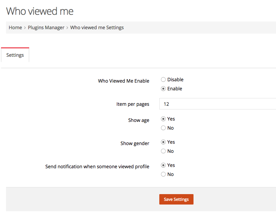Image resolution: width=276 pixels, height=224 pixels.
Task: Go to Home in the breadcrumb
Action: pos(15,28)
